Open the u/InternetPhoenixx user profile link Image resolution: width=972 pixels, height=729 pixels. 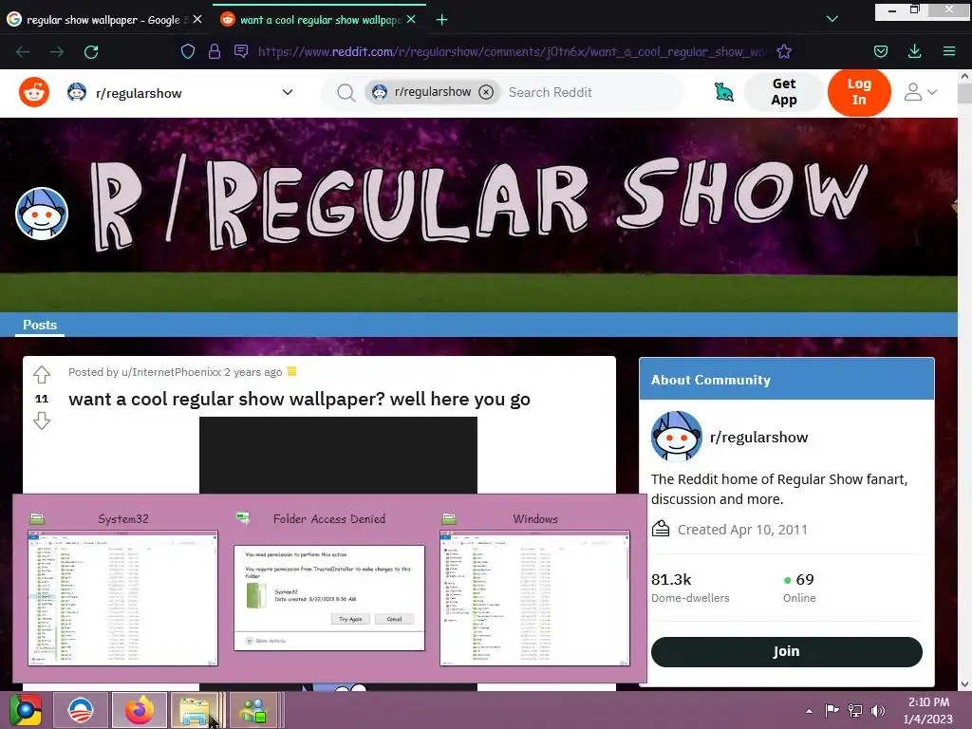tap(171, 372)
